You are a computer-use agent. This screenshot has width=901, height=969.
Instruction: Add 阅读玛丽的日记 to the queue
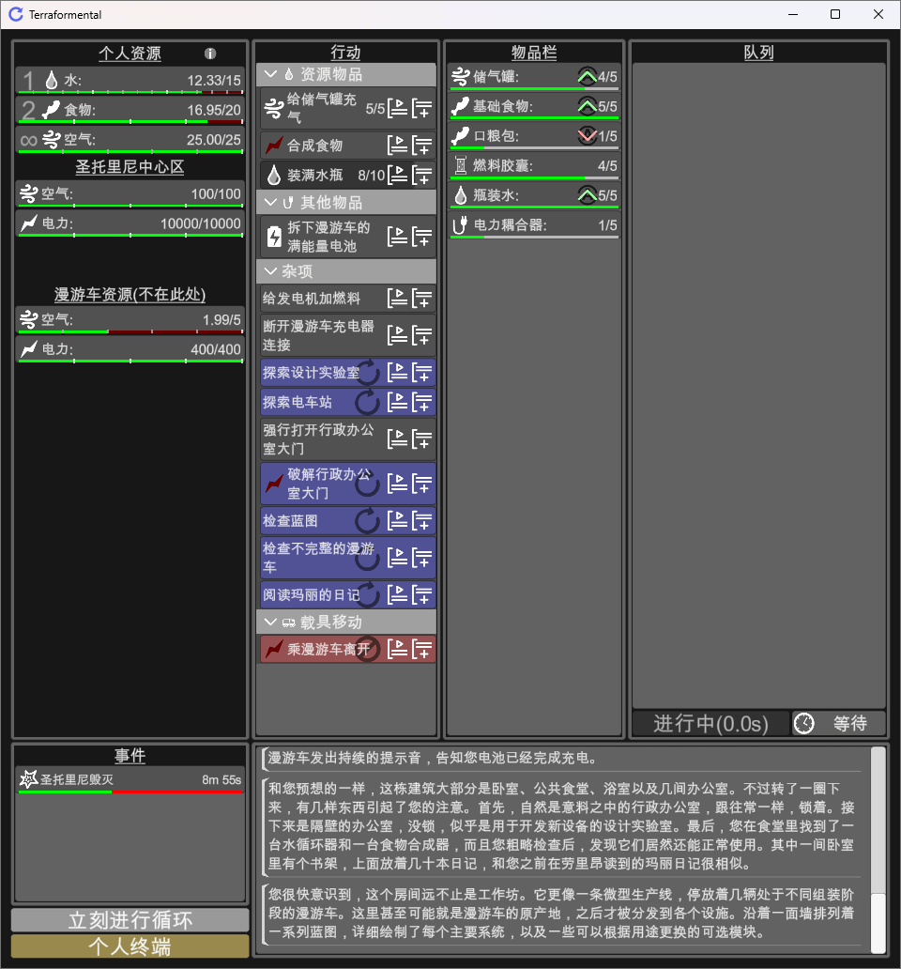pyautogui.click(x=422, y=594)
